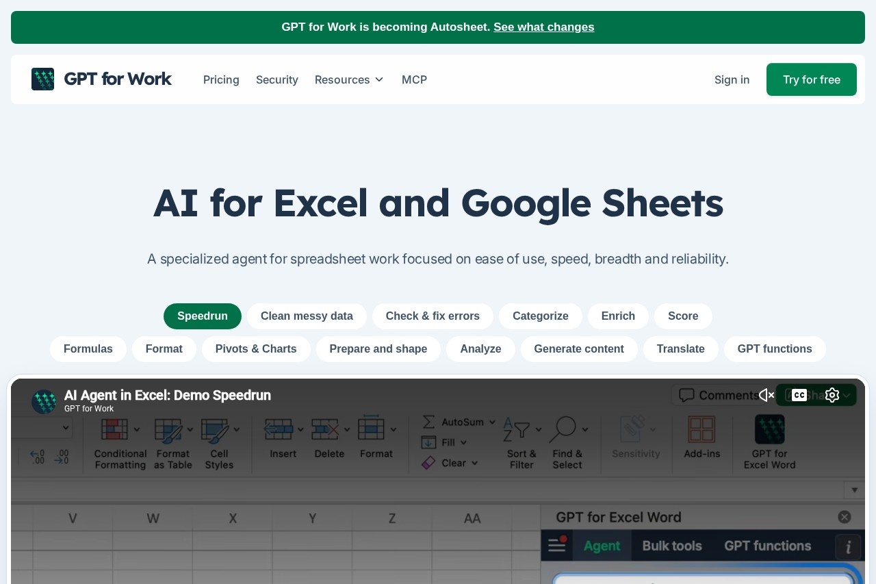Image resolution: width=876 pixels, height=584 pixels.
Task: Select column header AA
Action: click(472, 518)
